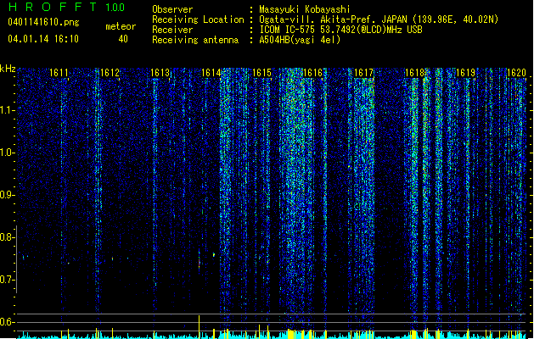Click the 1618 time marker
Viewport: 534px width, 339px height.
[x=414, y=73]
